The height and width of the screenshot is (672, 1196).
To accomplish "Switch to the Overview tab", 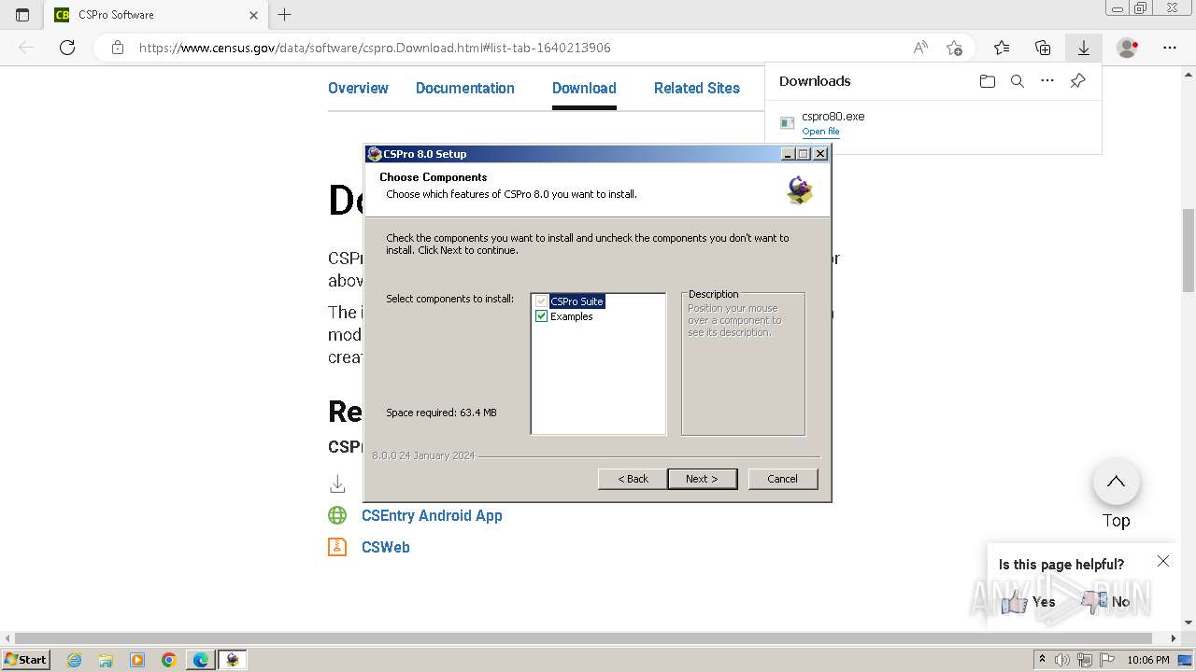I will click(x=358, y=88).
